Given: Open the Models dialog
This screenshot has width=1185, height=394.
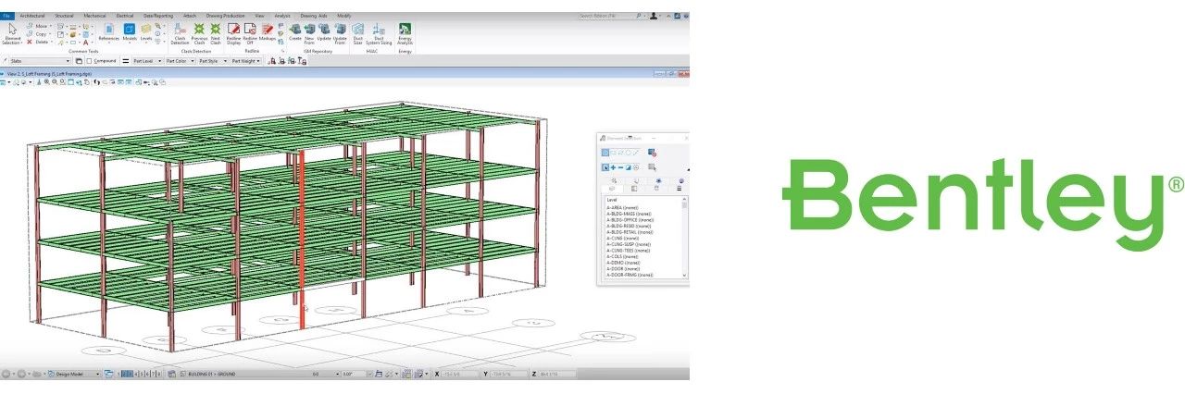Looking at the screenshot, I should pos(130,33).
